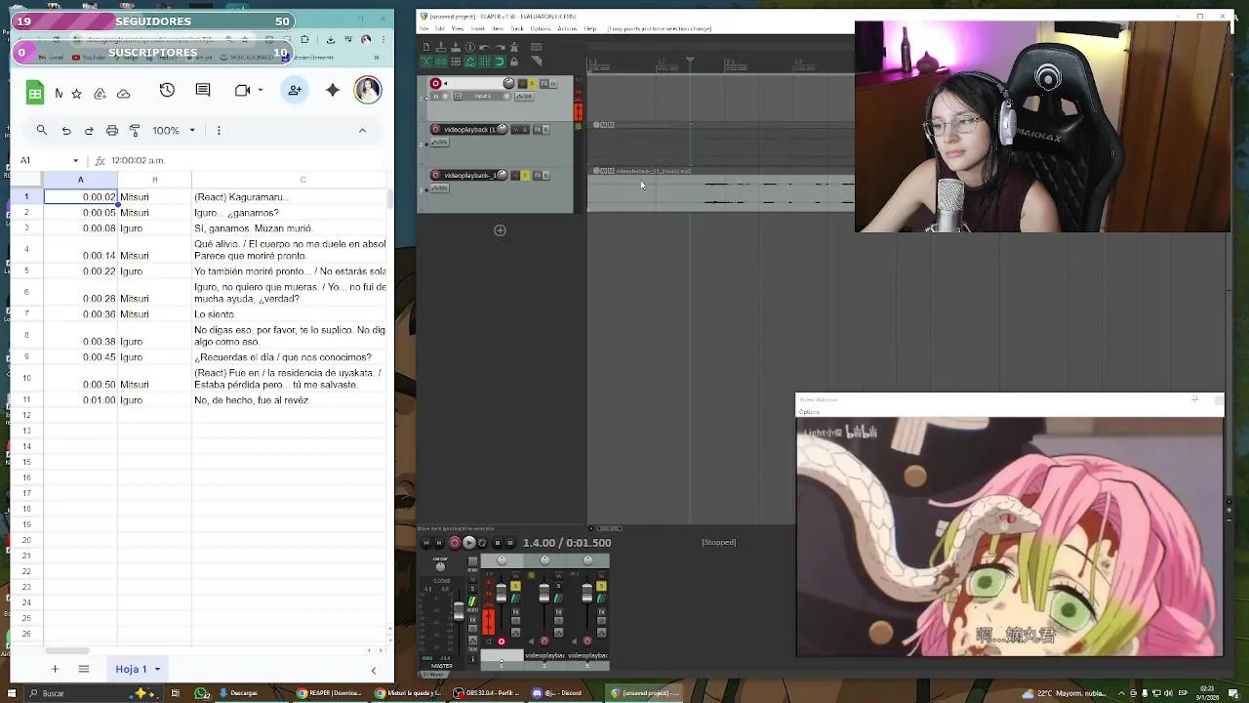Open REAPER View menu

[x=458, y=28]
